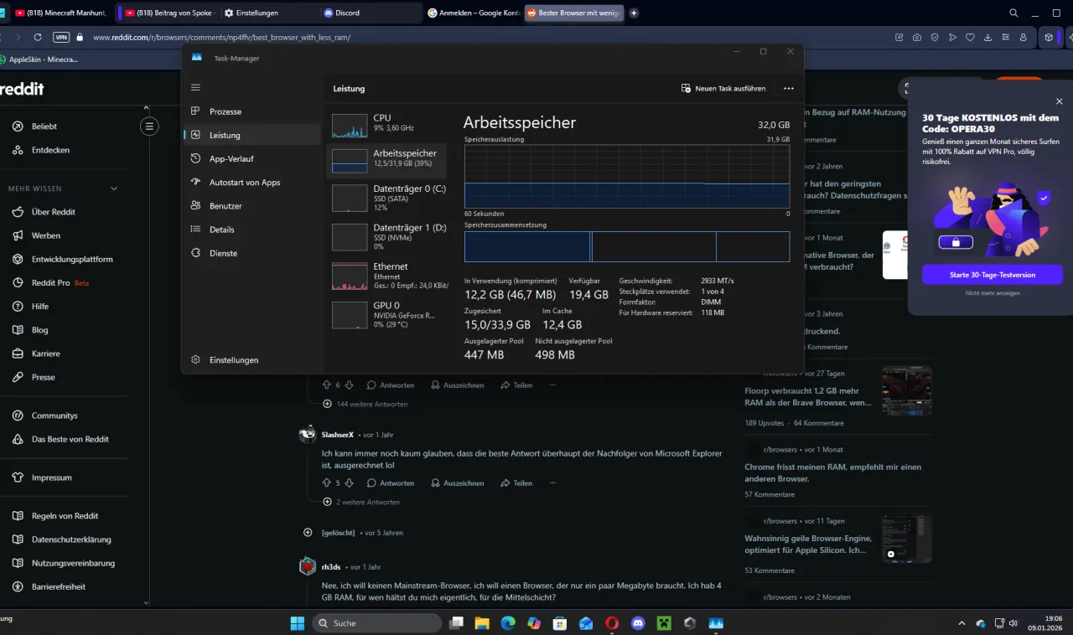Image resolution: width=1073 pixels, height=635 pixels.
Task: Open Reddit sidebar round menu icon
Action: (x=149, y=126)
